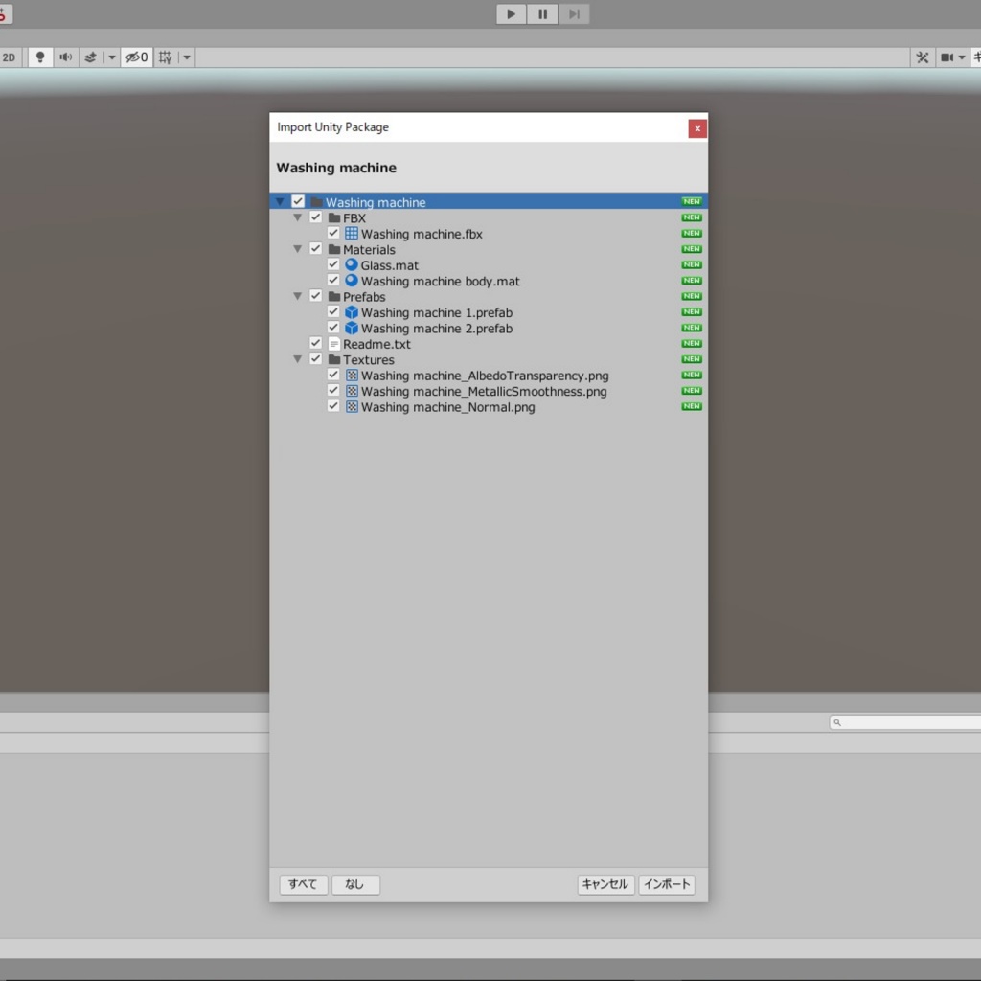
Task: Click MetallicSmoothness.png texture icon
Action: click(x=353, y=391)
